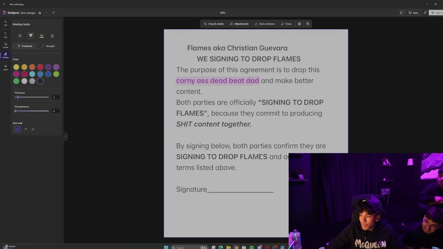The height and width of the screenshot is (249, 443).
Task: Pick the gray color swatch
Action: tap(32, 81)
